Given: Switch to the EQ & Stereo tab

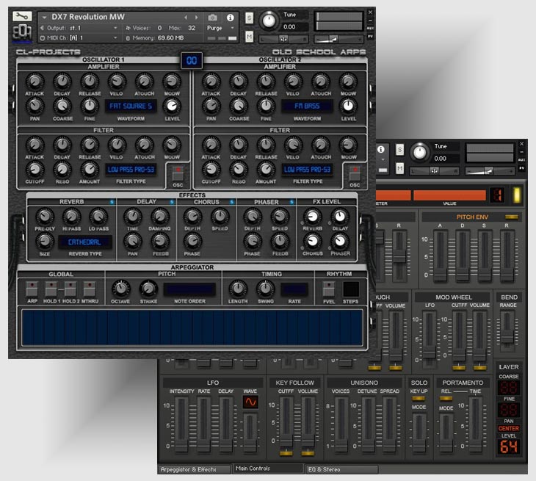Looking at the screenshot, I should (343, 469).
